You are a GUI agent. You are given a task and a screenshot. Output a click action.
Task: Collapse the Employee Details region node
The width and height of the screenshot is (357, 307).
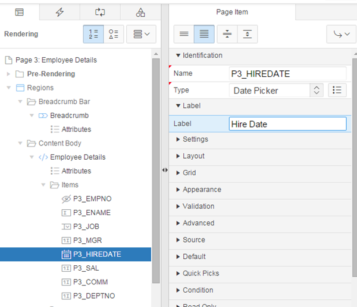pos(32,157)
